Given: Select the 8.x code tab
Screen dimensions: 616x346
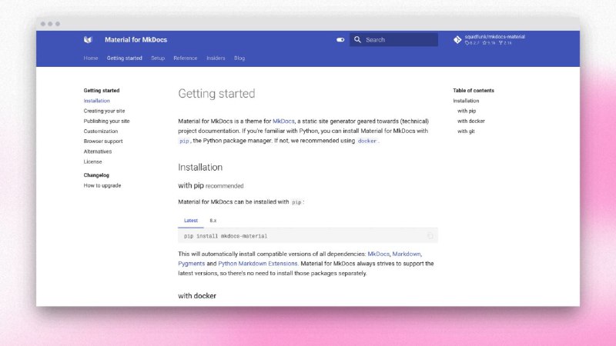Looking at the screenshot, I should tap(213, 221).
